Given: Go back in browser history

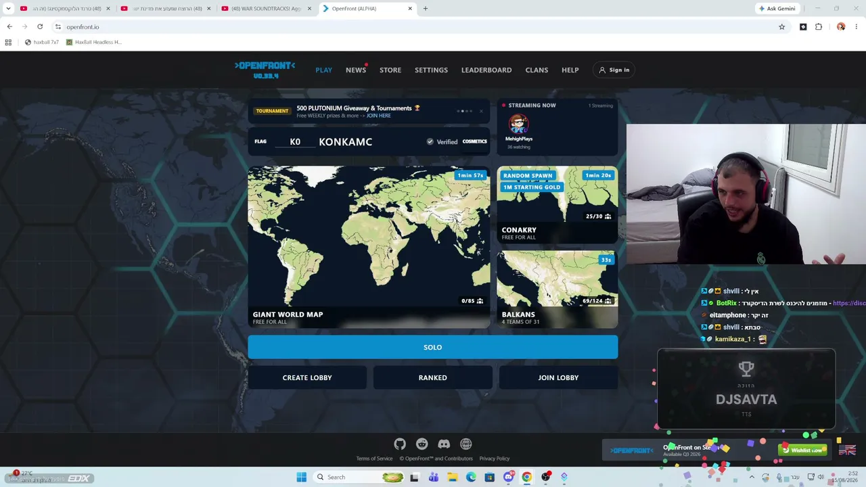Looking at the screenshot, I should tap(9, 26).
